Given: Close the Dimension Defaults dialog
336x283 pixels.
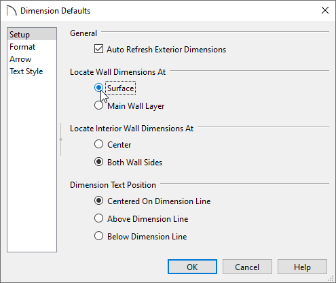Looking at the screenshot, I should click(325, 10).
